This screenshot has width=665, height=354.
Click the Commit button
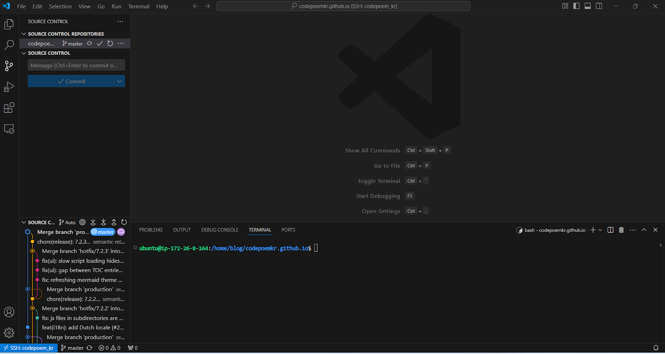click(71, 81)
